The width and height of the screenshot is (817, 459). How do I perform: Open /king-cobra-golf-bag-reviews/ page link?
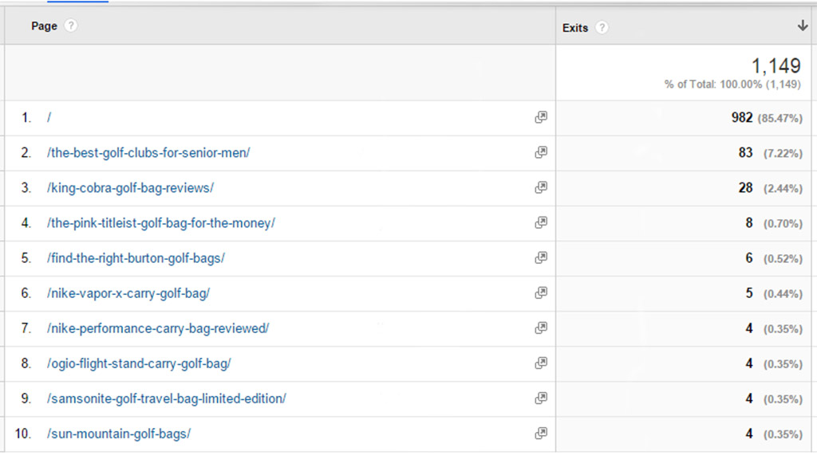tap(130, 188)
